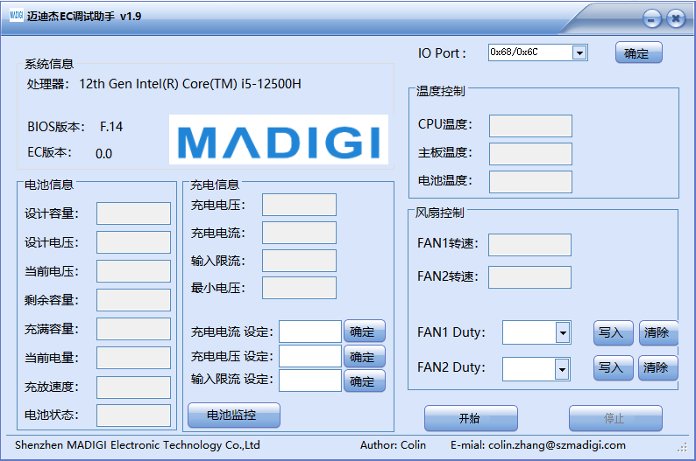Close the EC debug assistant window
This screenshot has width=696, height=461.
pyautogui.click(x=675, y=18)
